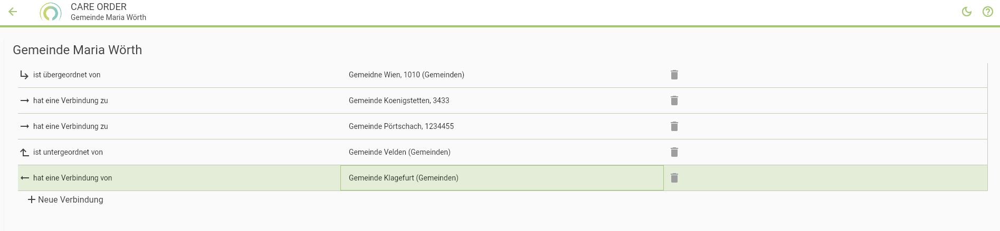This screenshot has height=231, width=1000.
Task: Delete the Gemeinde Koenigstetten connection
Action: pyautogui.click(x=674, y=101)
